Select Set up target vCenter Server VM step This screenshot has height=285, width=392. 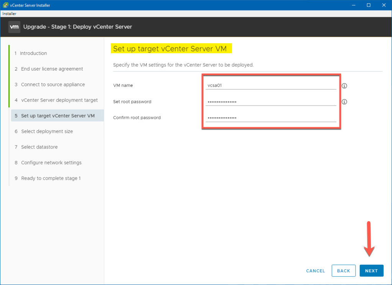[x=57, y=116]
